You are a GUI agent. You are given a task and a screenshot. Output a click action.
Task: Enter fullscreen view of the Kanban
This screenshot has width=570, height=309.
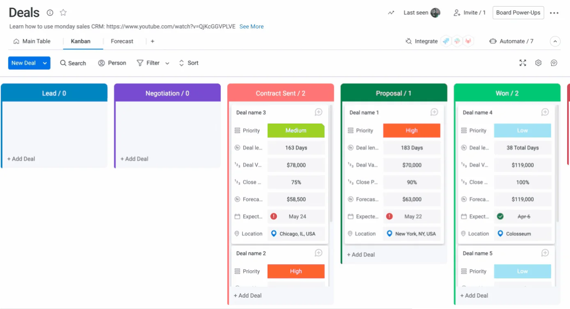tap(523, 63)
